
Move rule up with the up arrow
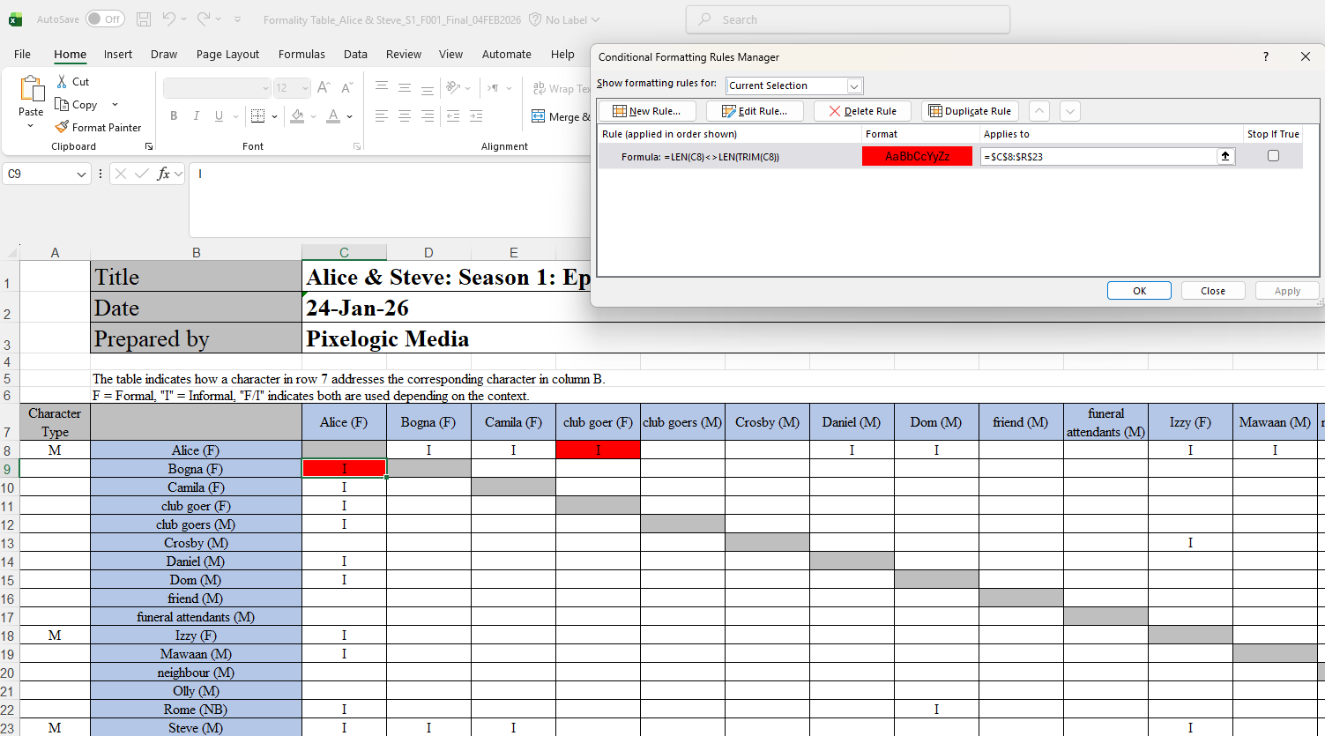pos(1039,111)
